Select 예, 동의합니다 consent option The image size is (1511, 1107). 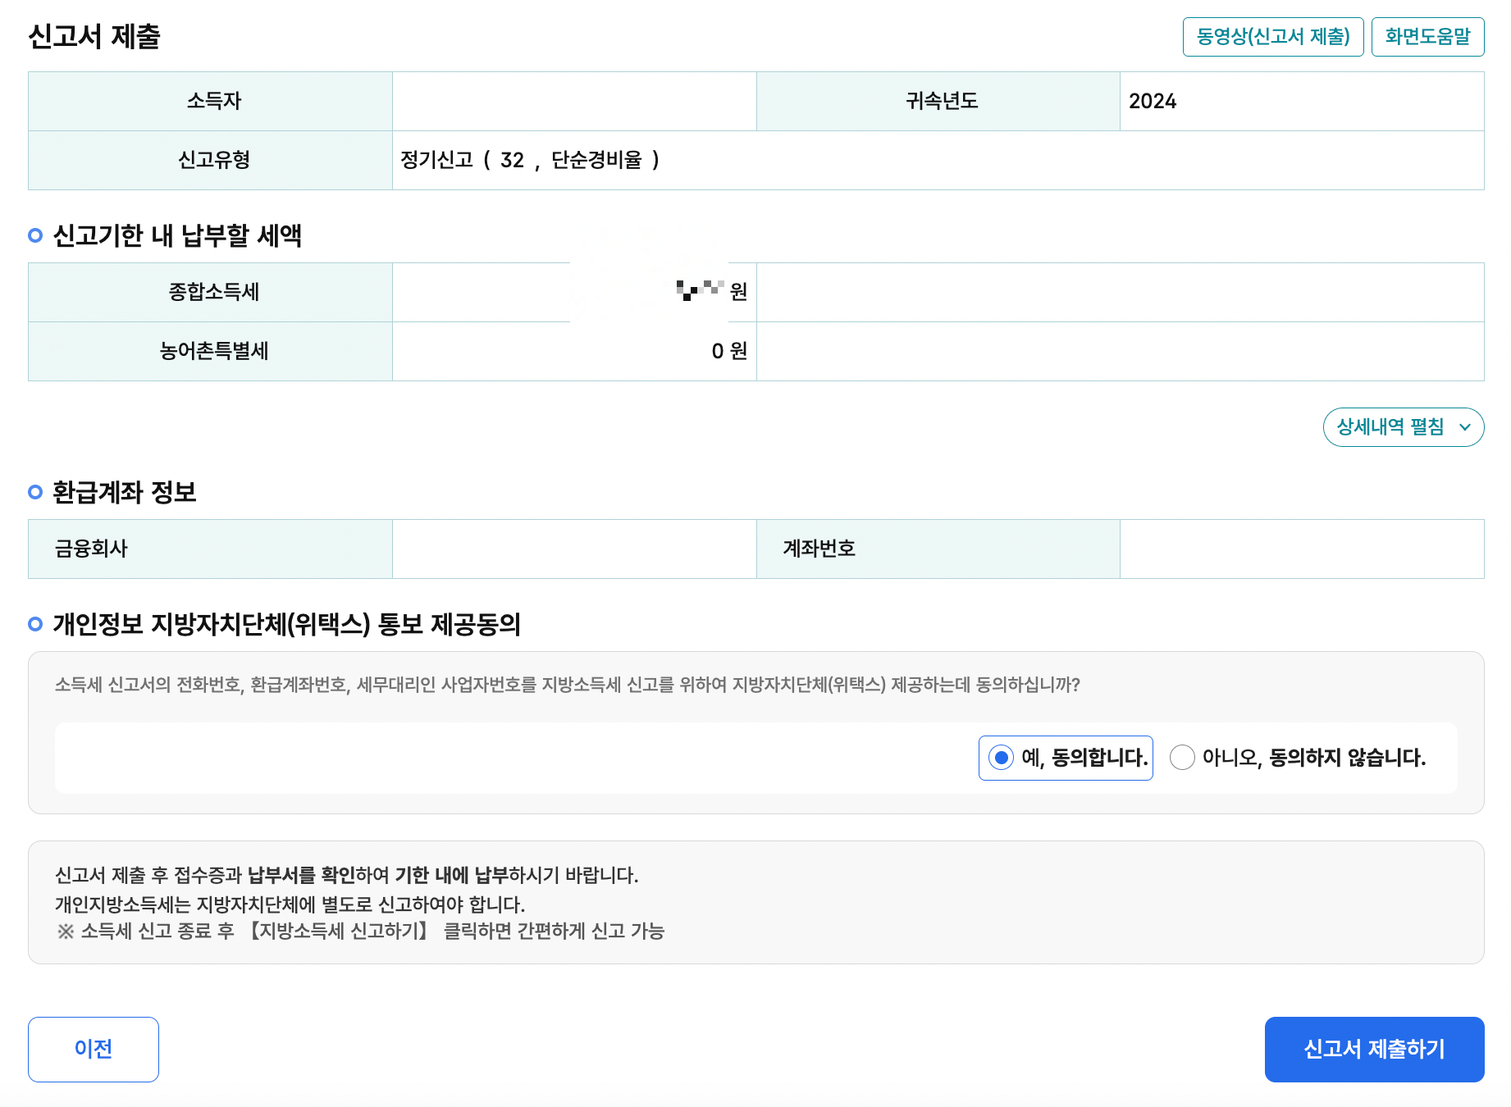pyautogui.click(x=1001, y=758)
